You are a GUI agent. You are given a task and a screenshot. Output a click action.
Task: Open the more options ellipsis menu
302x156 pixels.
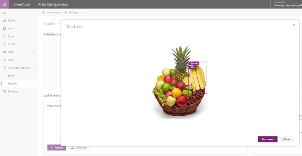pyautogui.click(x=83, y=12)
